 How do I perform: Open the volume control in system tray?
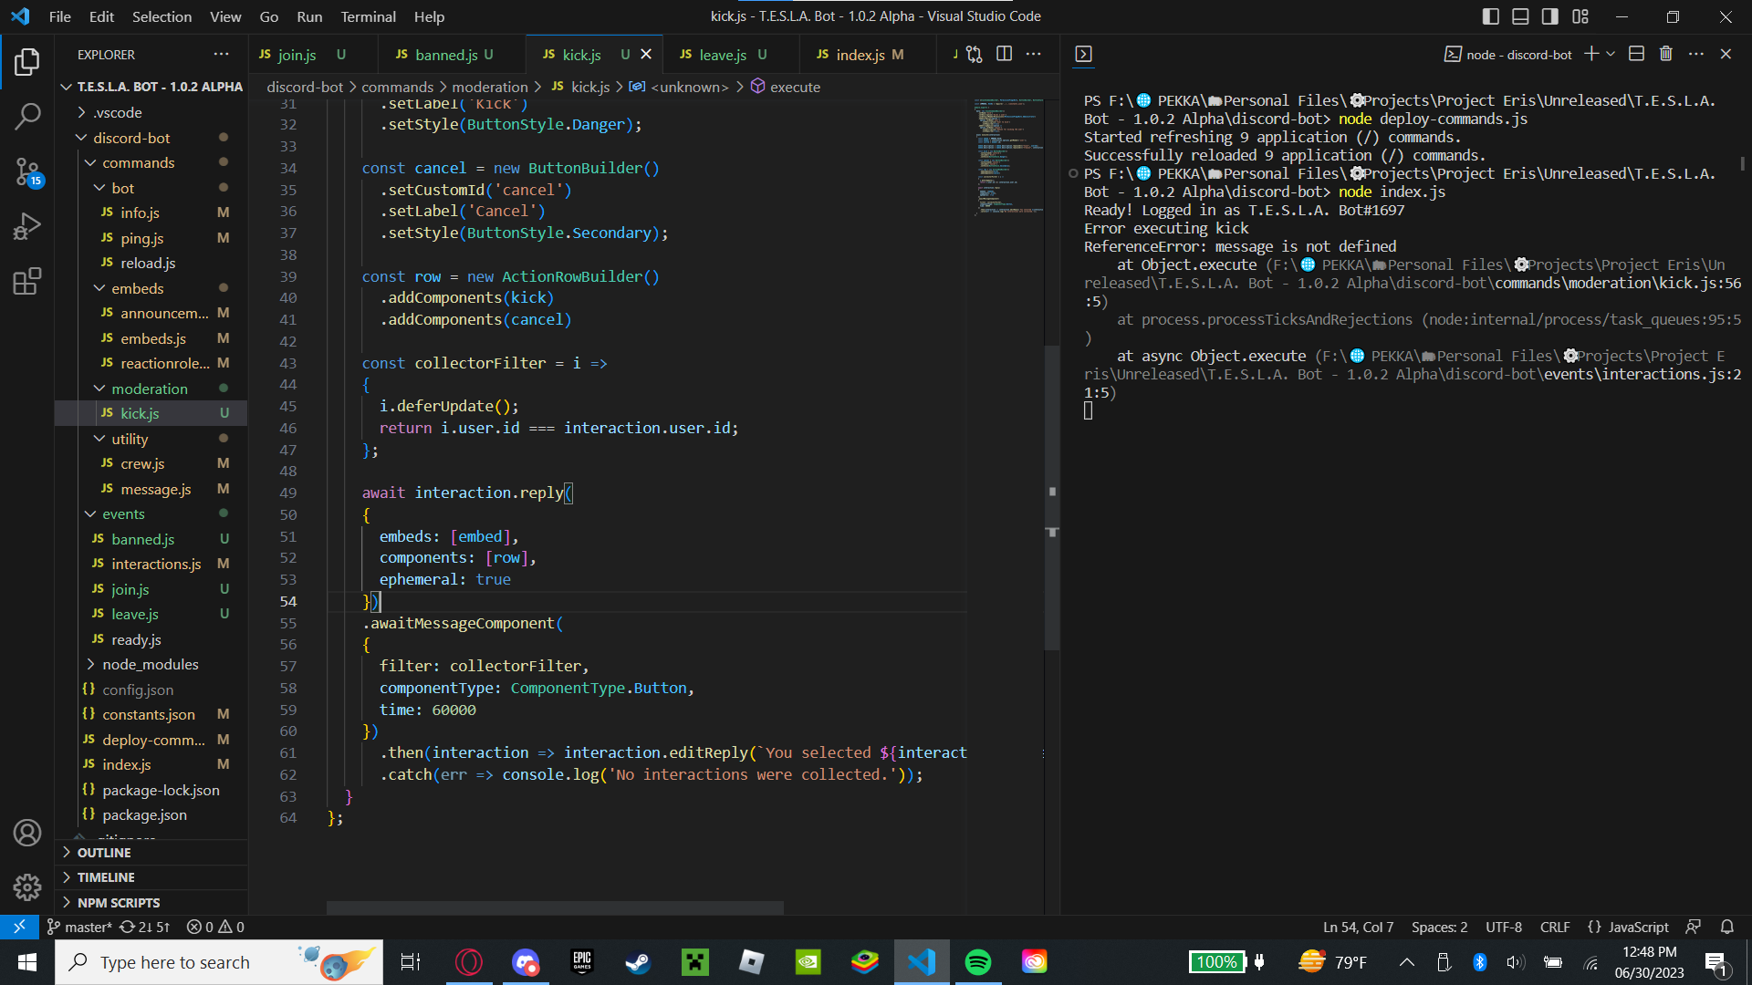[1516, 962]
